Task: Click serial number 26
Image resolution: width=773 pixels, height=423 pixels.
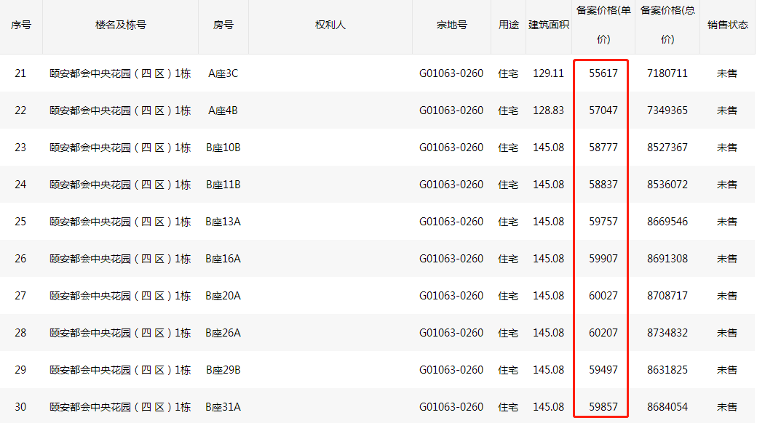Action: (20, 259)
